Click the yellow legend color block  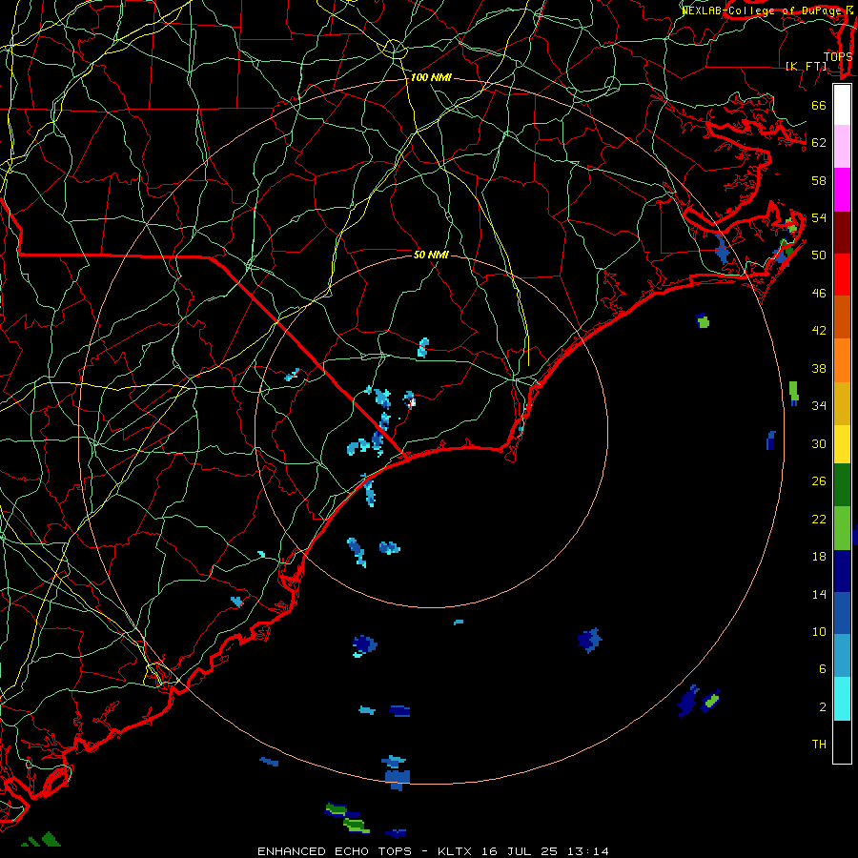point(842,444)
